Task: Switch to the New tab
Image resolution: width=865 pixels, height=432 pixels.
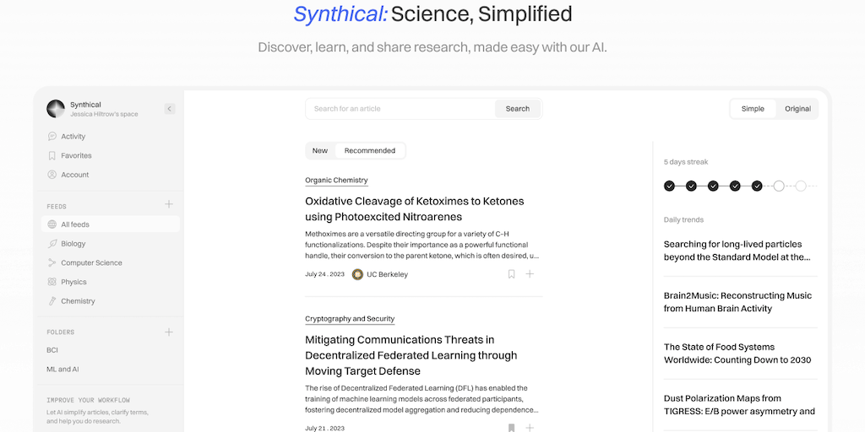Action: [320, 151]
